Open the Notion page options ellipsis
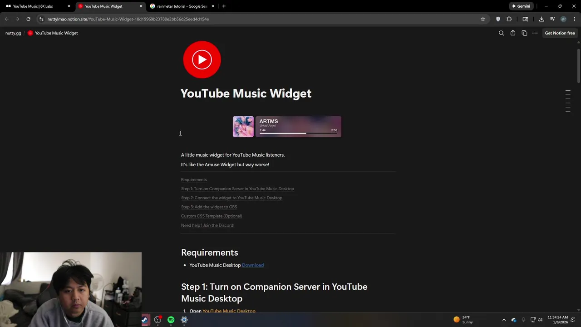 point(535,33)
